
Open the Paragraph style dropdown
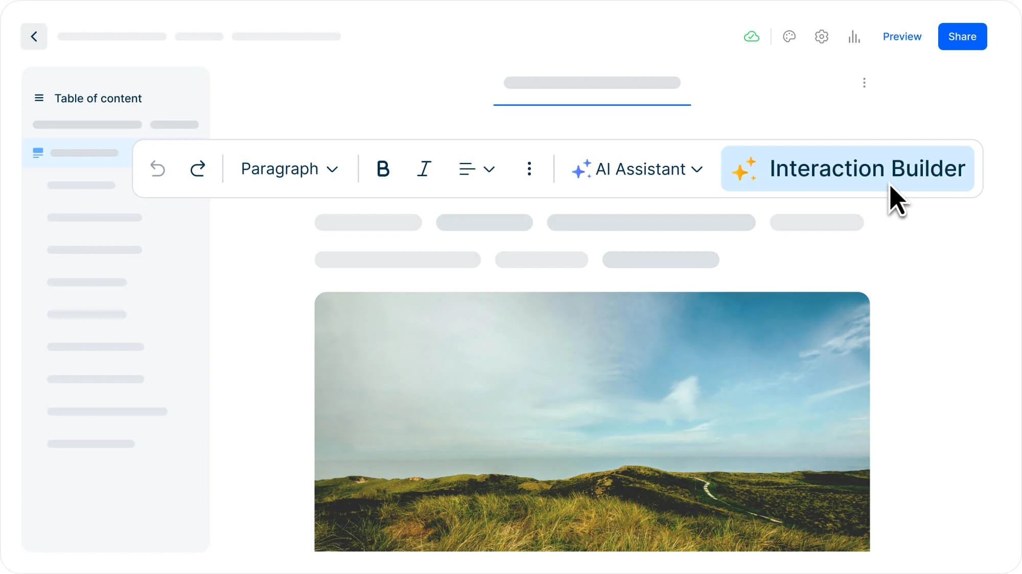289,169
